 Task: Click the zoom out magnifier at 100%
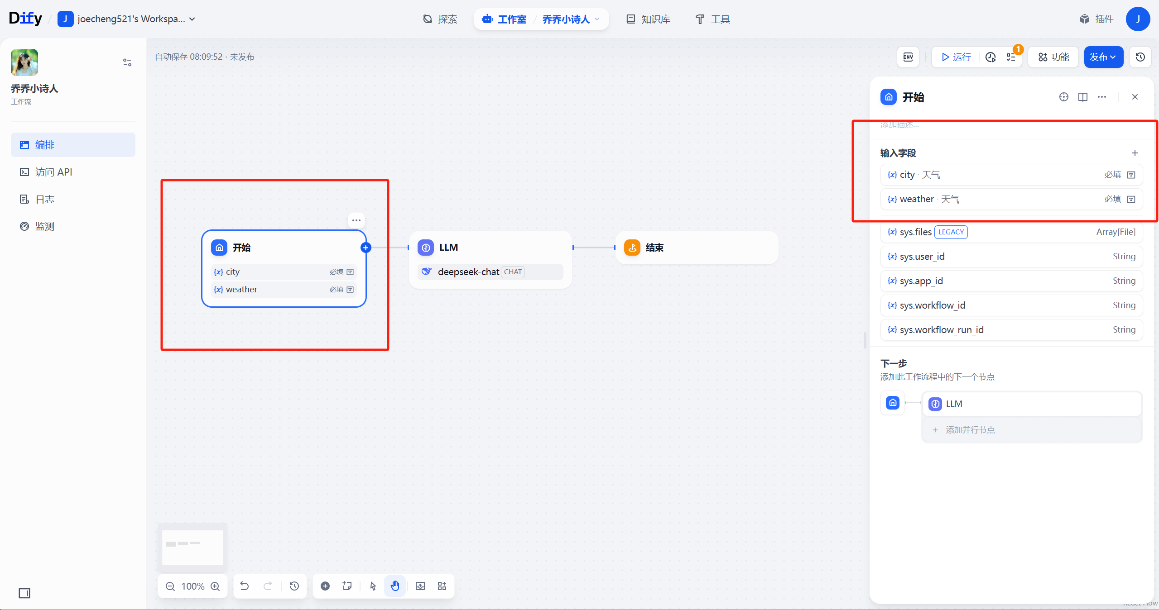tap(170, 586)
